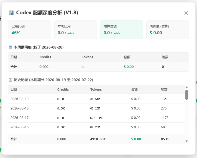This screenshot has width=197, height=158.
Task: Click the hourglass icon next to 历史记录
Action: click(x=11, y=80)
